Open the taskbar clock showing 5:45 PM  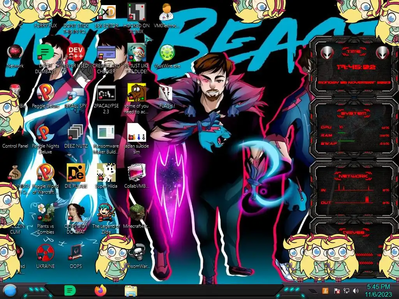tap(378, 290)
